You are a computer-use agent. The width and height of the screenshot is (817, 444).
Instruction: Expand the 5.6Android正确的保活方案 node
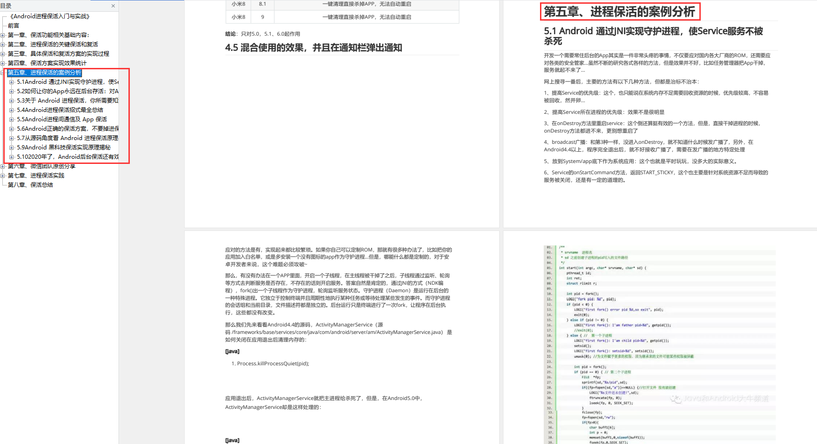[12, 129]
